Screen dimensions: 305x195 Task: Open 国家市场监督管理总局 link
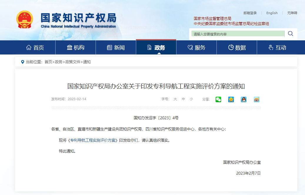(212, 19)
